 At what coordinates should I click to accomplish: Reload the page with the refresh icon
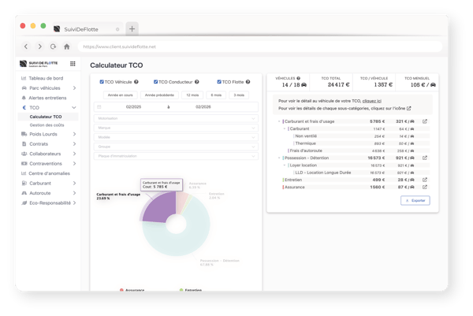(53, 46)
